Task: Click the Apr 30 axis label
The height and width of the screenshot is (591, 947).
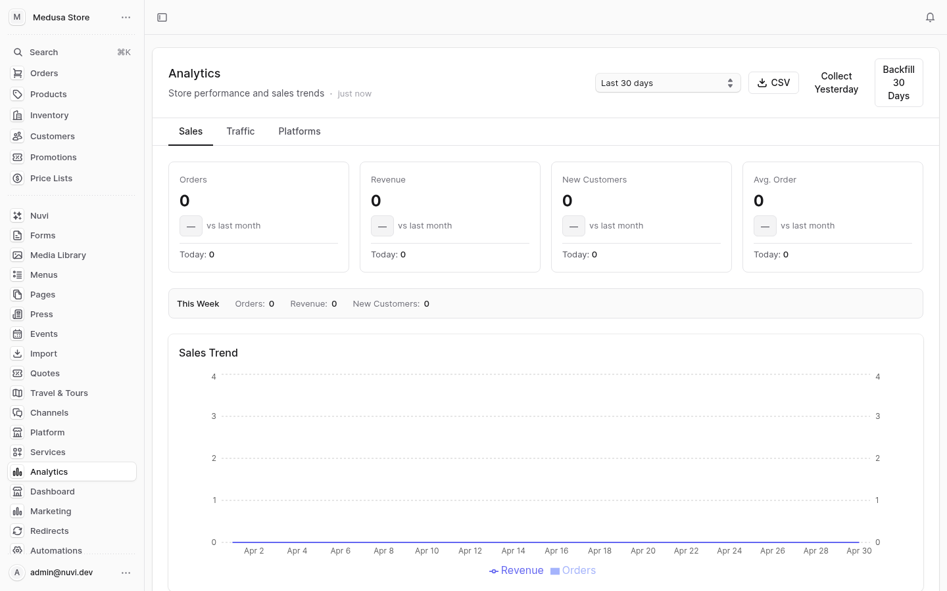Action: point(859,551)
